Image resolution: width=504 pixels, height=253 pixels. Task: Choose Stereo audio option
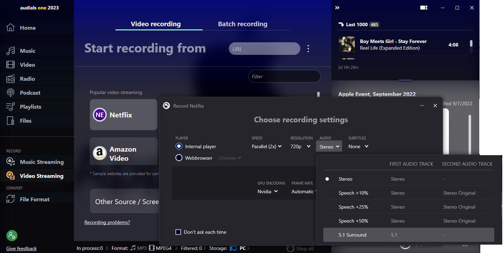coord(409,179)
